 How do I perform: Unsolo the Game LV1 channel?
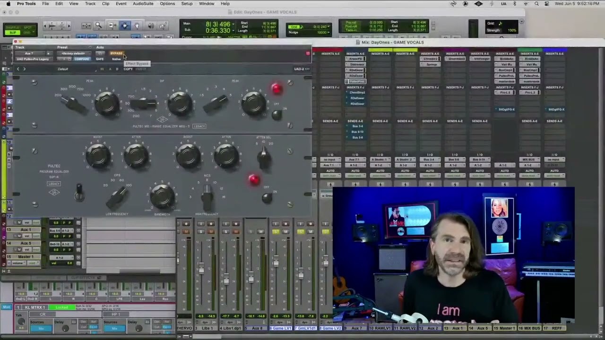coord(276,232)
